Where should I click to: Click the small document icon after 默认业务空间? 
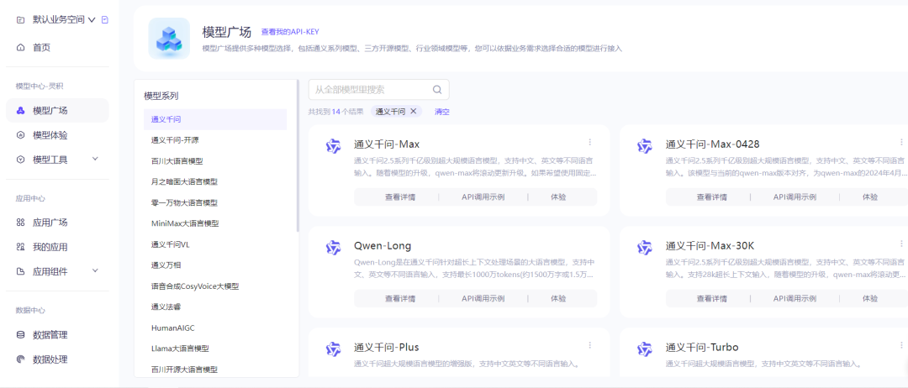105,19
